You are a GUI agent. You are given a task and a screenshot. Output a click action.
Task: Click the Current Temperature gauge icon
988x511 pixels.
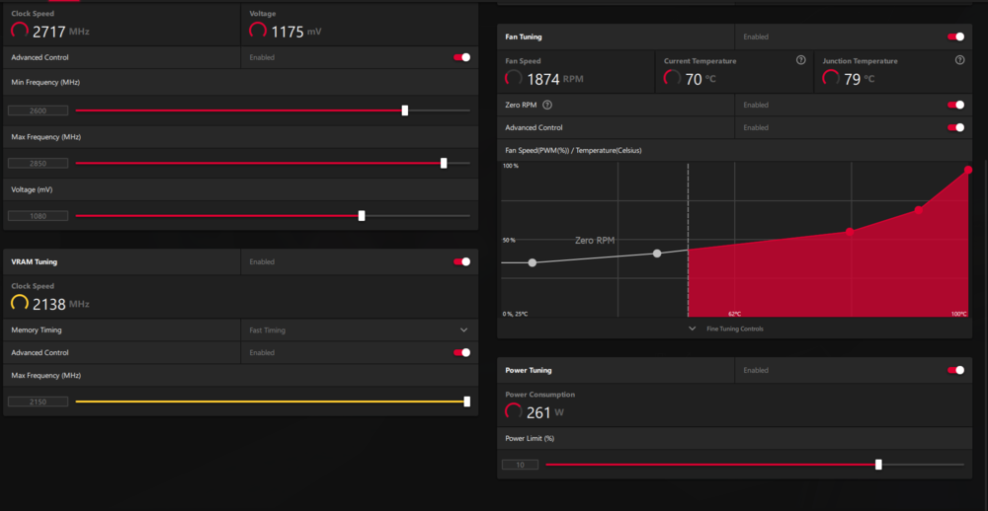(672, 78)
